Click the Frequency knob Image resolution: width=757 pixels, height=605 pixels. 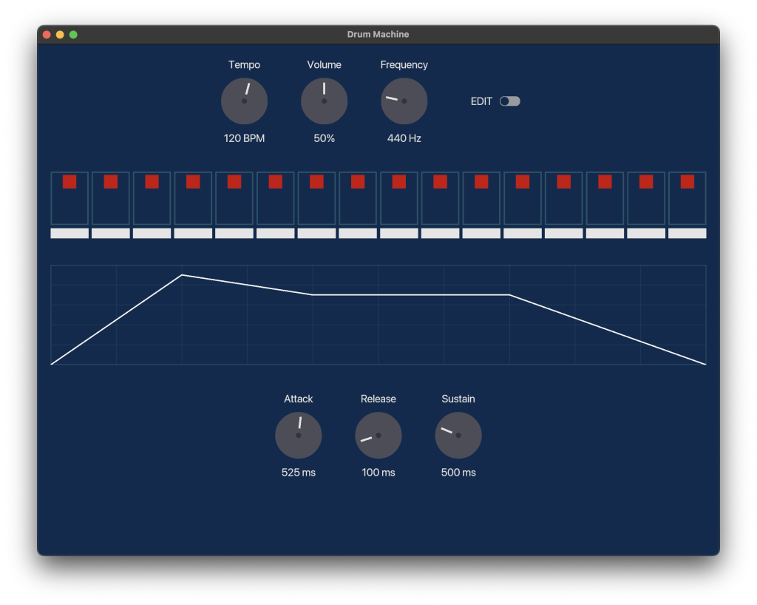click(x=404, y=101)
